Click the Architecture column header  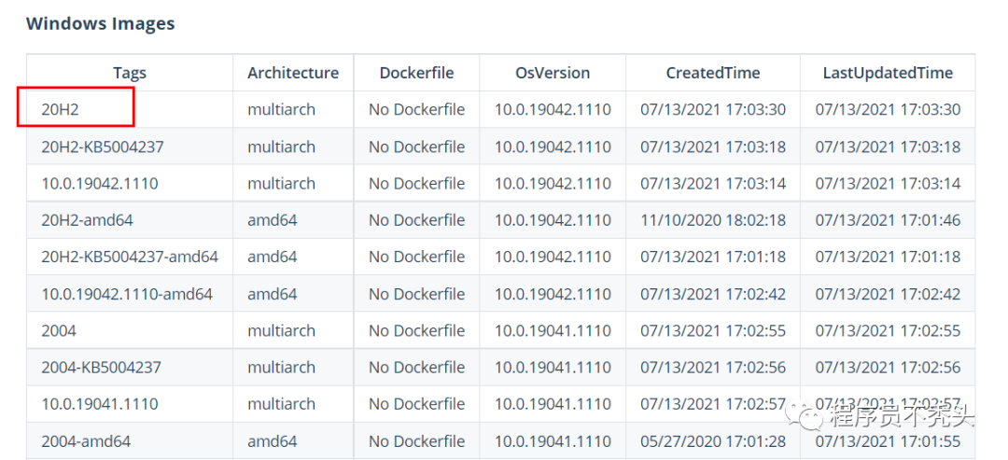(293, 73)
